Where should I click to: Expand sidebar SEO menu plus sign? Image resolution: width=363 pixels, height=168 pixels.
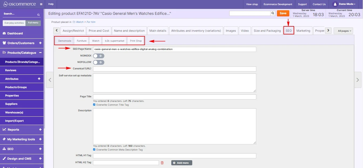pyautogui.click(x=40, y=149)
